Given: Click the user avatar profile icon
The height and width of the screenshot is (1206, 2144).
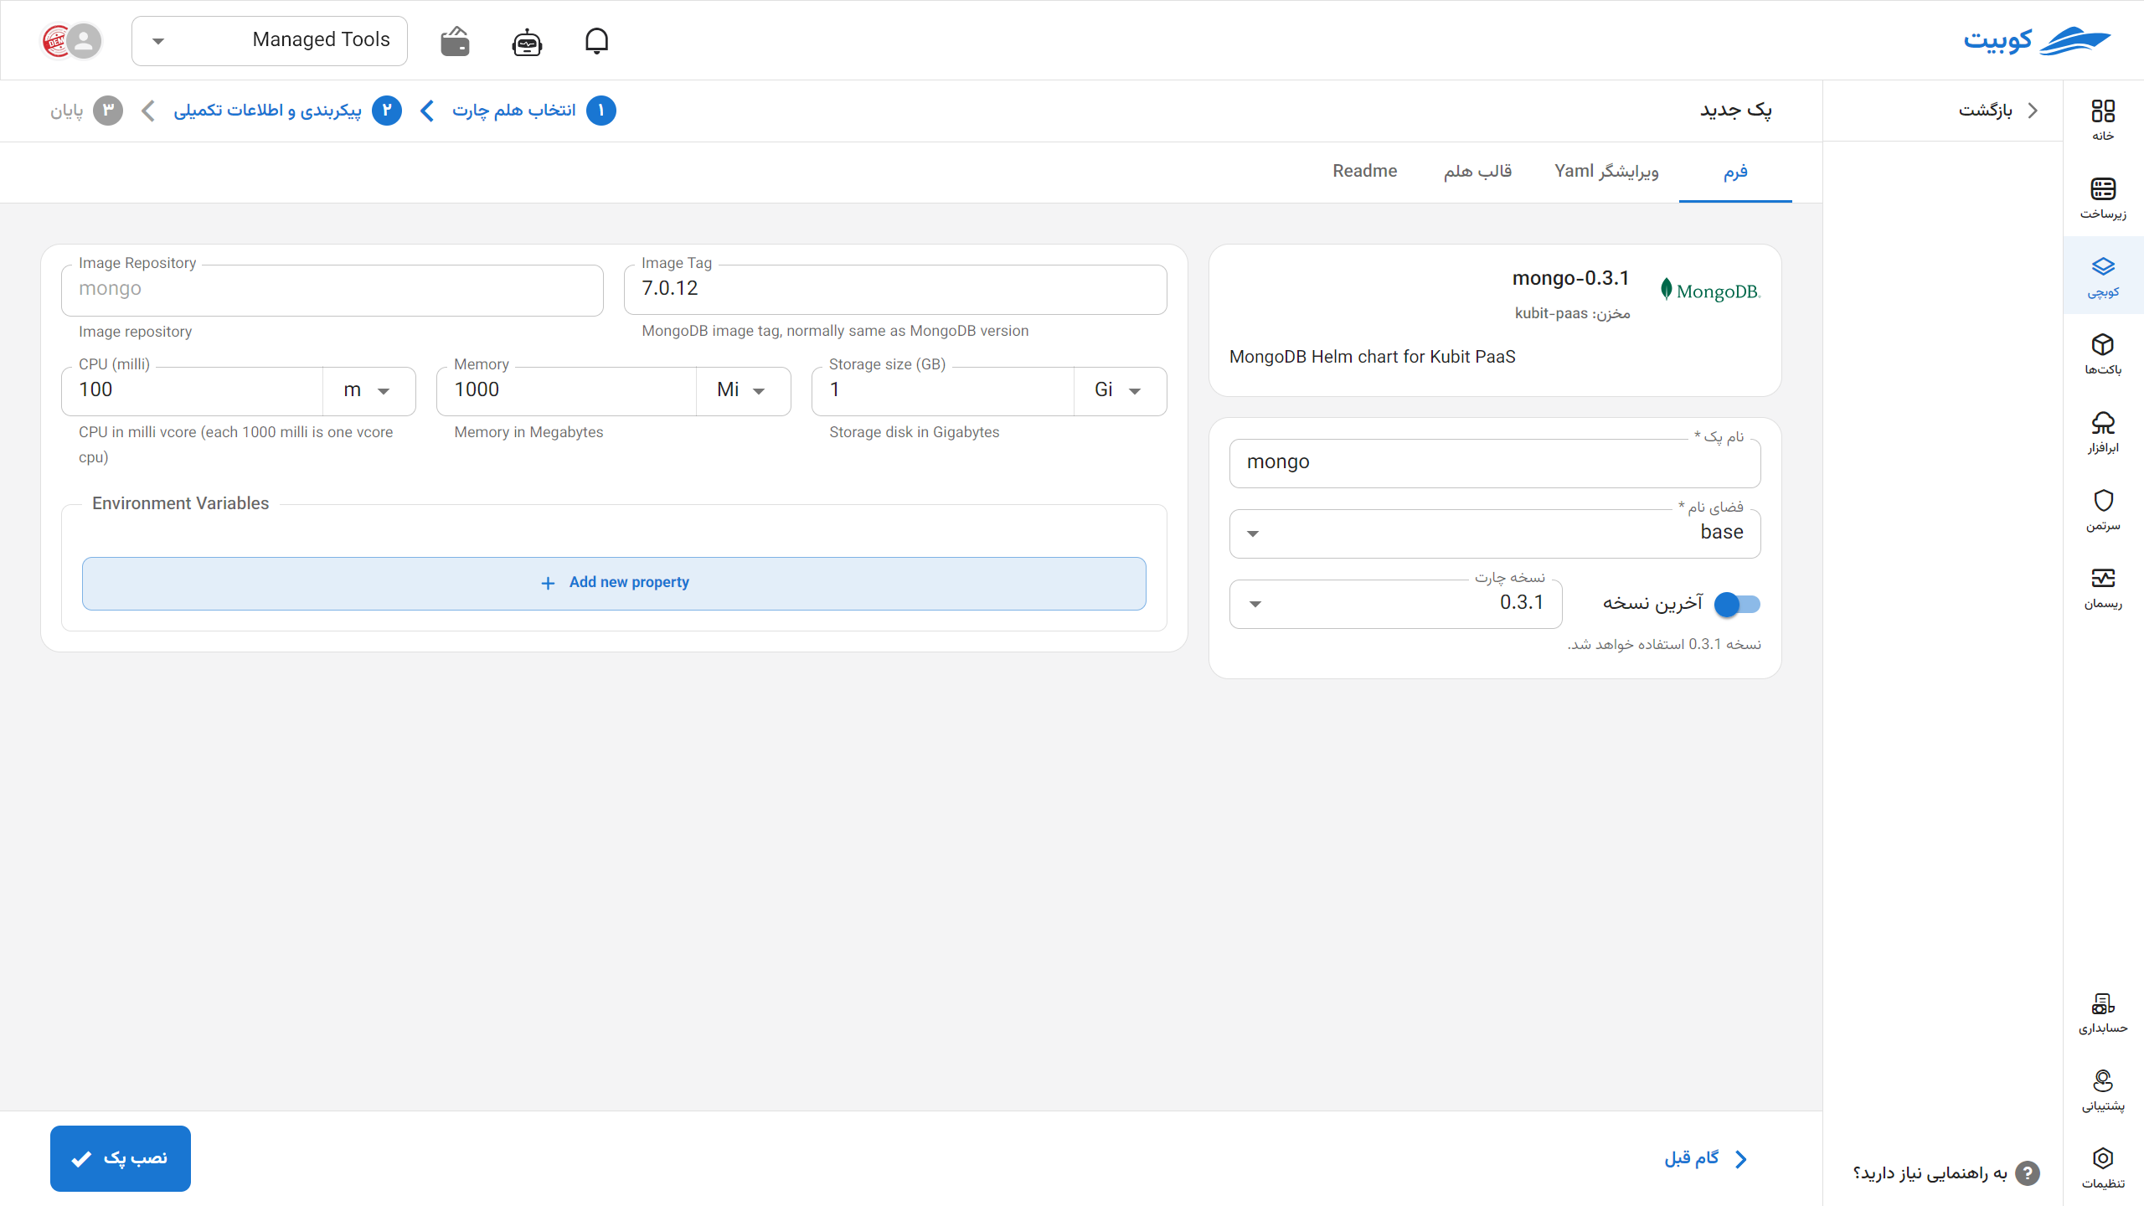Looking at the screenshot, I should (x=84, y=40).
